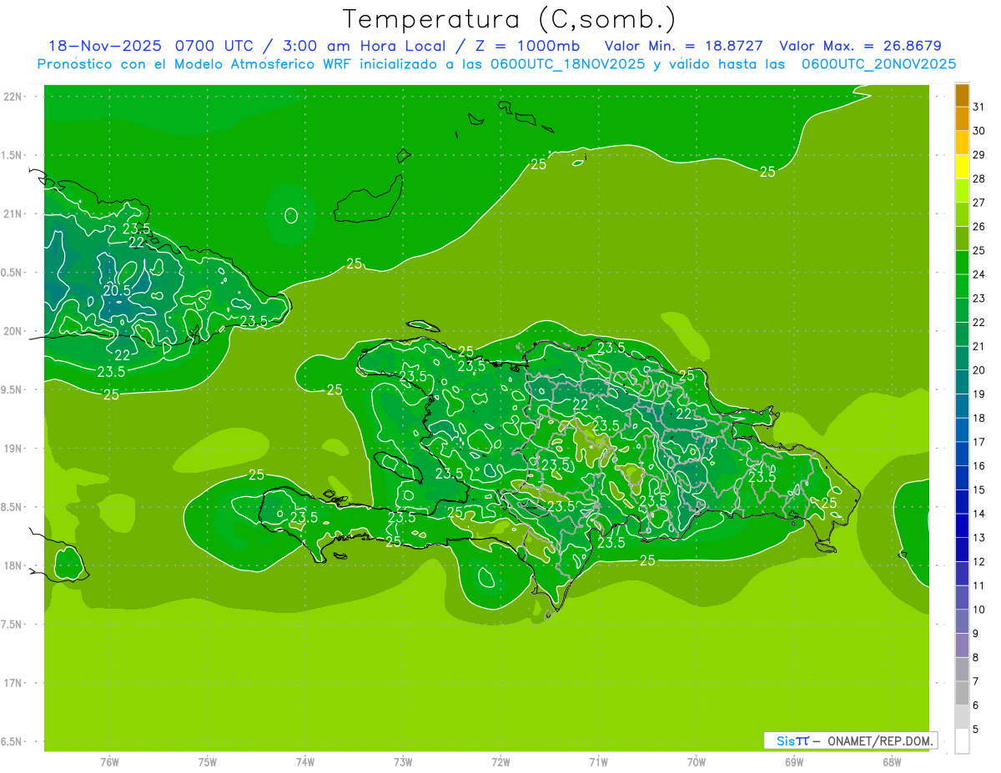Click the 18-Nov-2025 0700 UTC date text
The width and height of the screenshot is (1001, 773).
point(150,46)
